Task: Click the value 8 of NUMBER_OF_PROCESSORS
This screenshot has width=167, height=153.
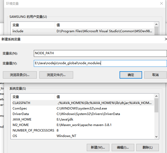Action: point(57,130)
